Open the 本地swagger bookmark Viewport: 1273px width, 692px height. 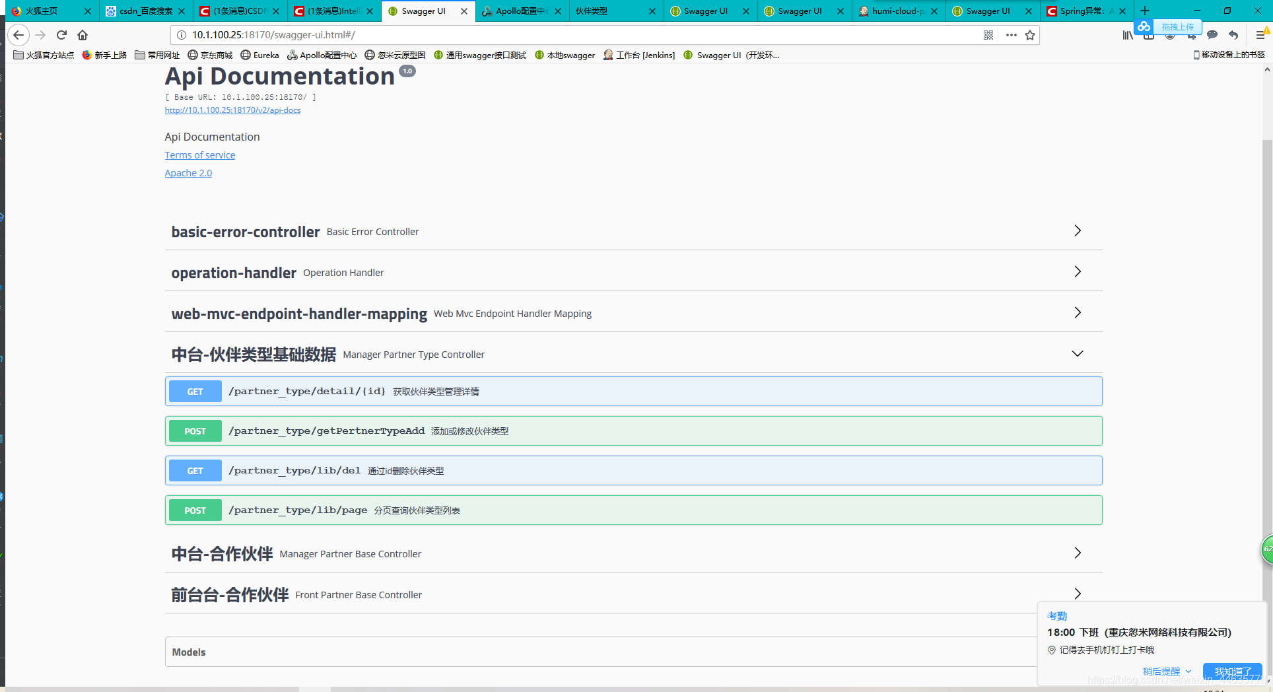[x=565, y=55]
